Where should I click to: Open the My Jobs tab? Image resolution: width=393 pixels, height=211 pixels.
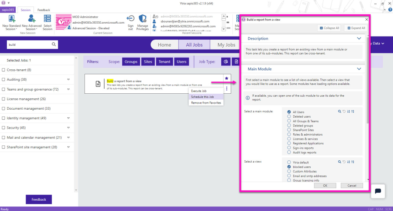(x=226, y=45)
